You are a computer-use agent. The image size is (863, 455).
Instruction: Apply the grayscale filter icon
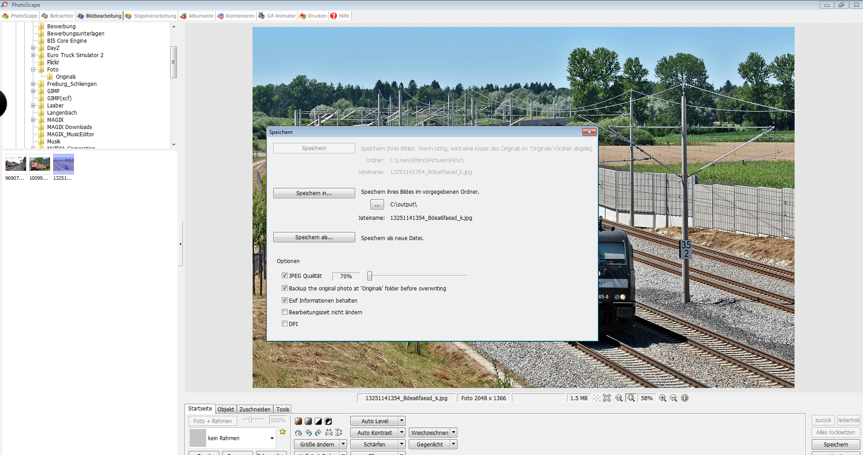pos(308,421)
